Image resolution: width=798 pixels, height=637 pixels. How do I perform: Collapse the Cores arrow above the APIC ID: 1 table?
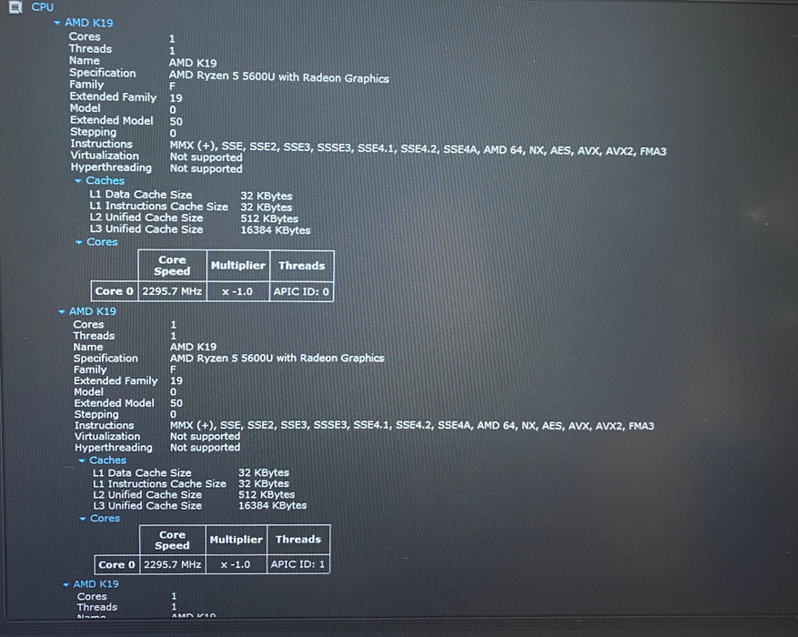coord(83,519)
